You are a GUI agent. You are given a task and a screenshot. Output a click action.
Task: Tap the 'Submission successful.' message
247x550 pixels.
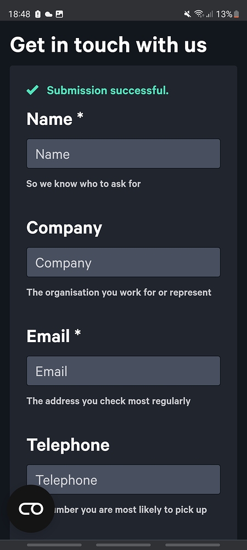pyautogui.click(x=108, y=91)
